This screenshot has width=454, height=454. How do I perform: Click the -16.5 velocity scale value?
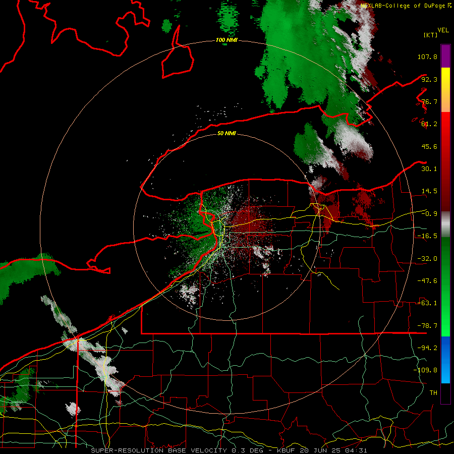point(427,236)
